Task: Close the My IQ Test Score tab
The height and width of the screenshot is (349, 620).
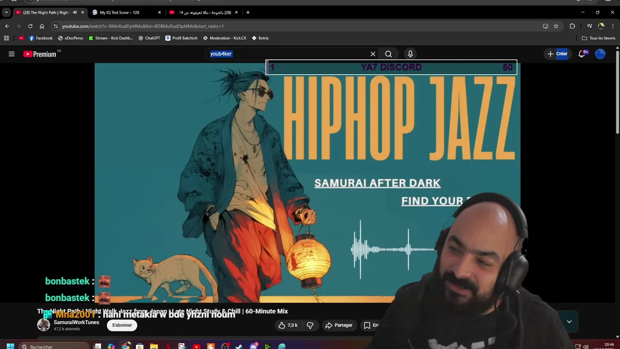Action: tap(159, 13)
